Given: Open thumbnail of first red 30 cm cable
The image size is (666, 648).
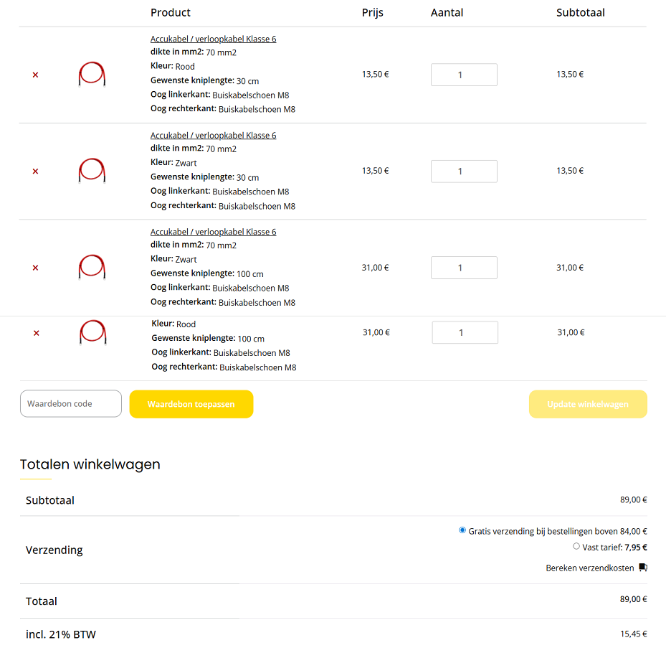Looking at the screenshot, I should [x=92, y=75].
